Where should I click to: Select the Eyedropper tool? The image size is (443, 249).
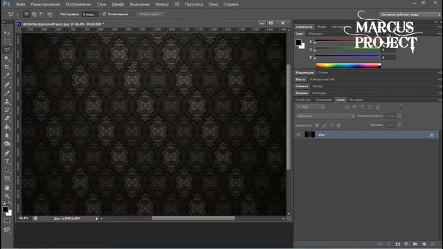tap(7, 75)
